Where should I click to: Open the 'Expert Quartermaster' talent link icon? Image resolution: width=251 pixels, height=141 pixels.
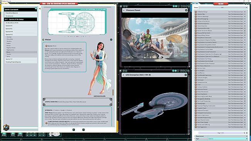(x=195, y=120)
